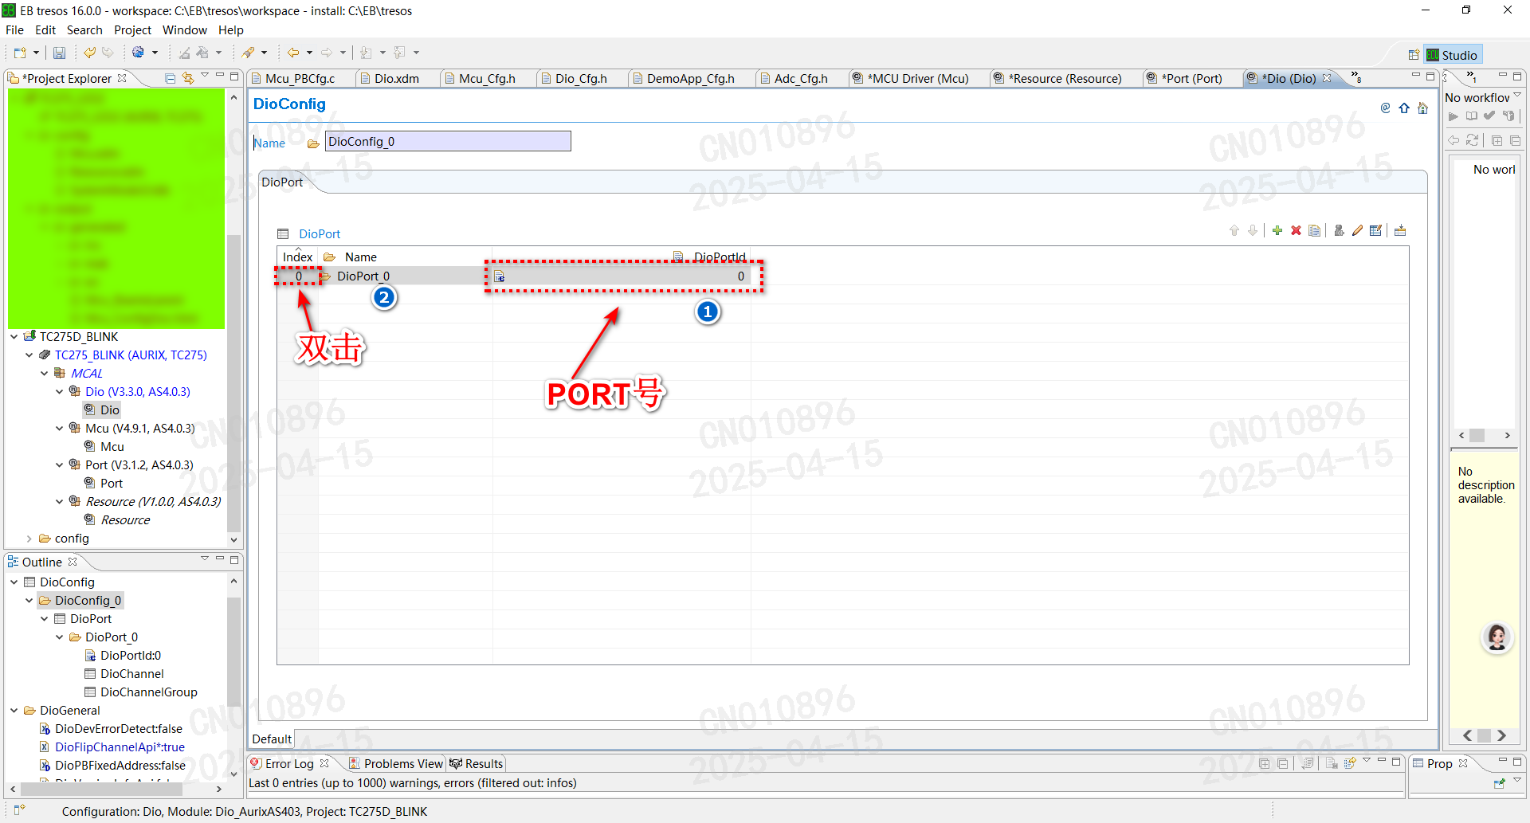Click the Name link label

pyautogui.click(x=269, y=143)
